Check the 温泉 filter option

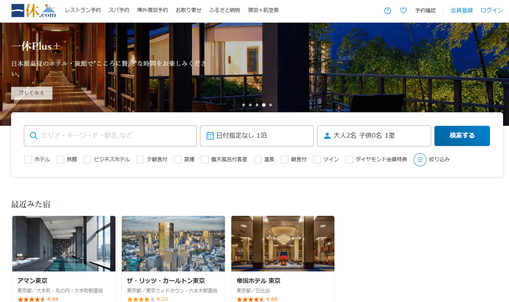pos(258,159)
